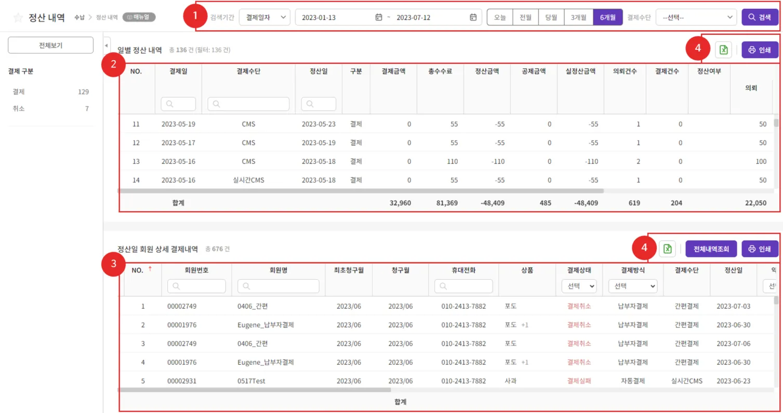Click total 공제금액 value 485
This screenshot has height=413, width=783.
pos(546,203)
